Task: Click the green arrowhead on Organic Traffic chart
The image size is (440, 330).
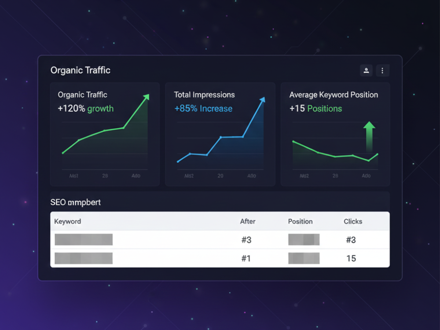Action: [x=147, y=97]
